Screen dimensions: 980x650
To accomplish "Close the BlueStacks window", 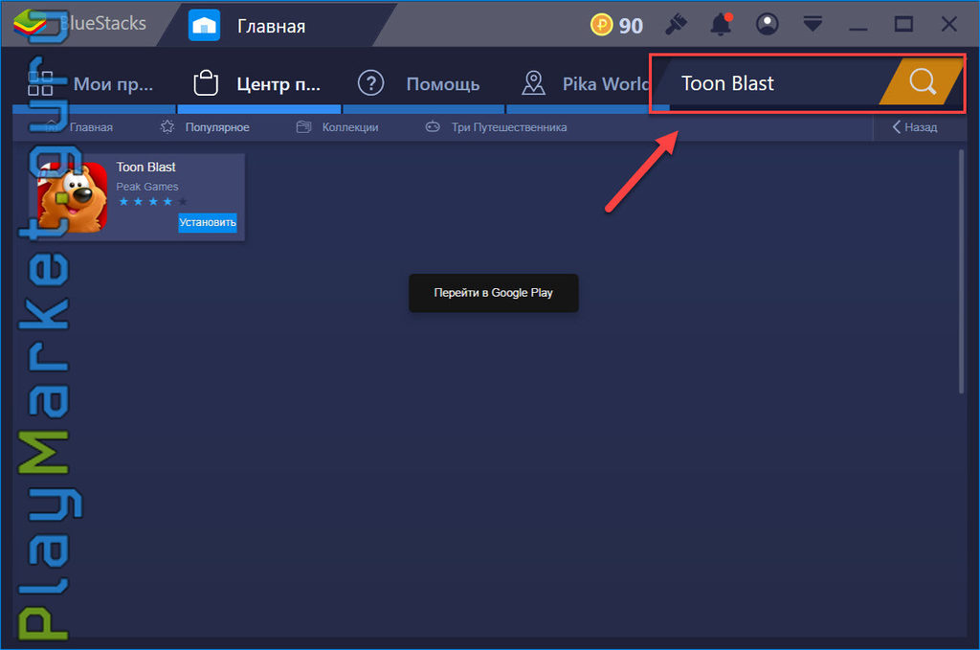I will [948, 24].
